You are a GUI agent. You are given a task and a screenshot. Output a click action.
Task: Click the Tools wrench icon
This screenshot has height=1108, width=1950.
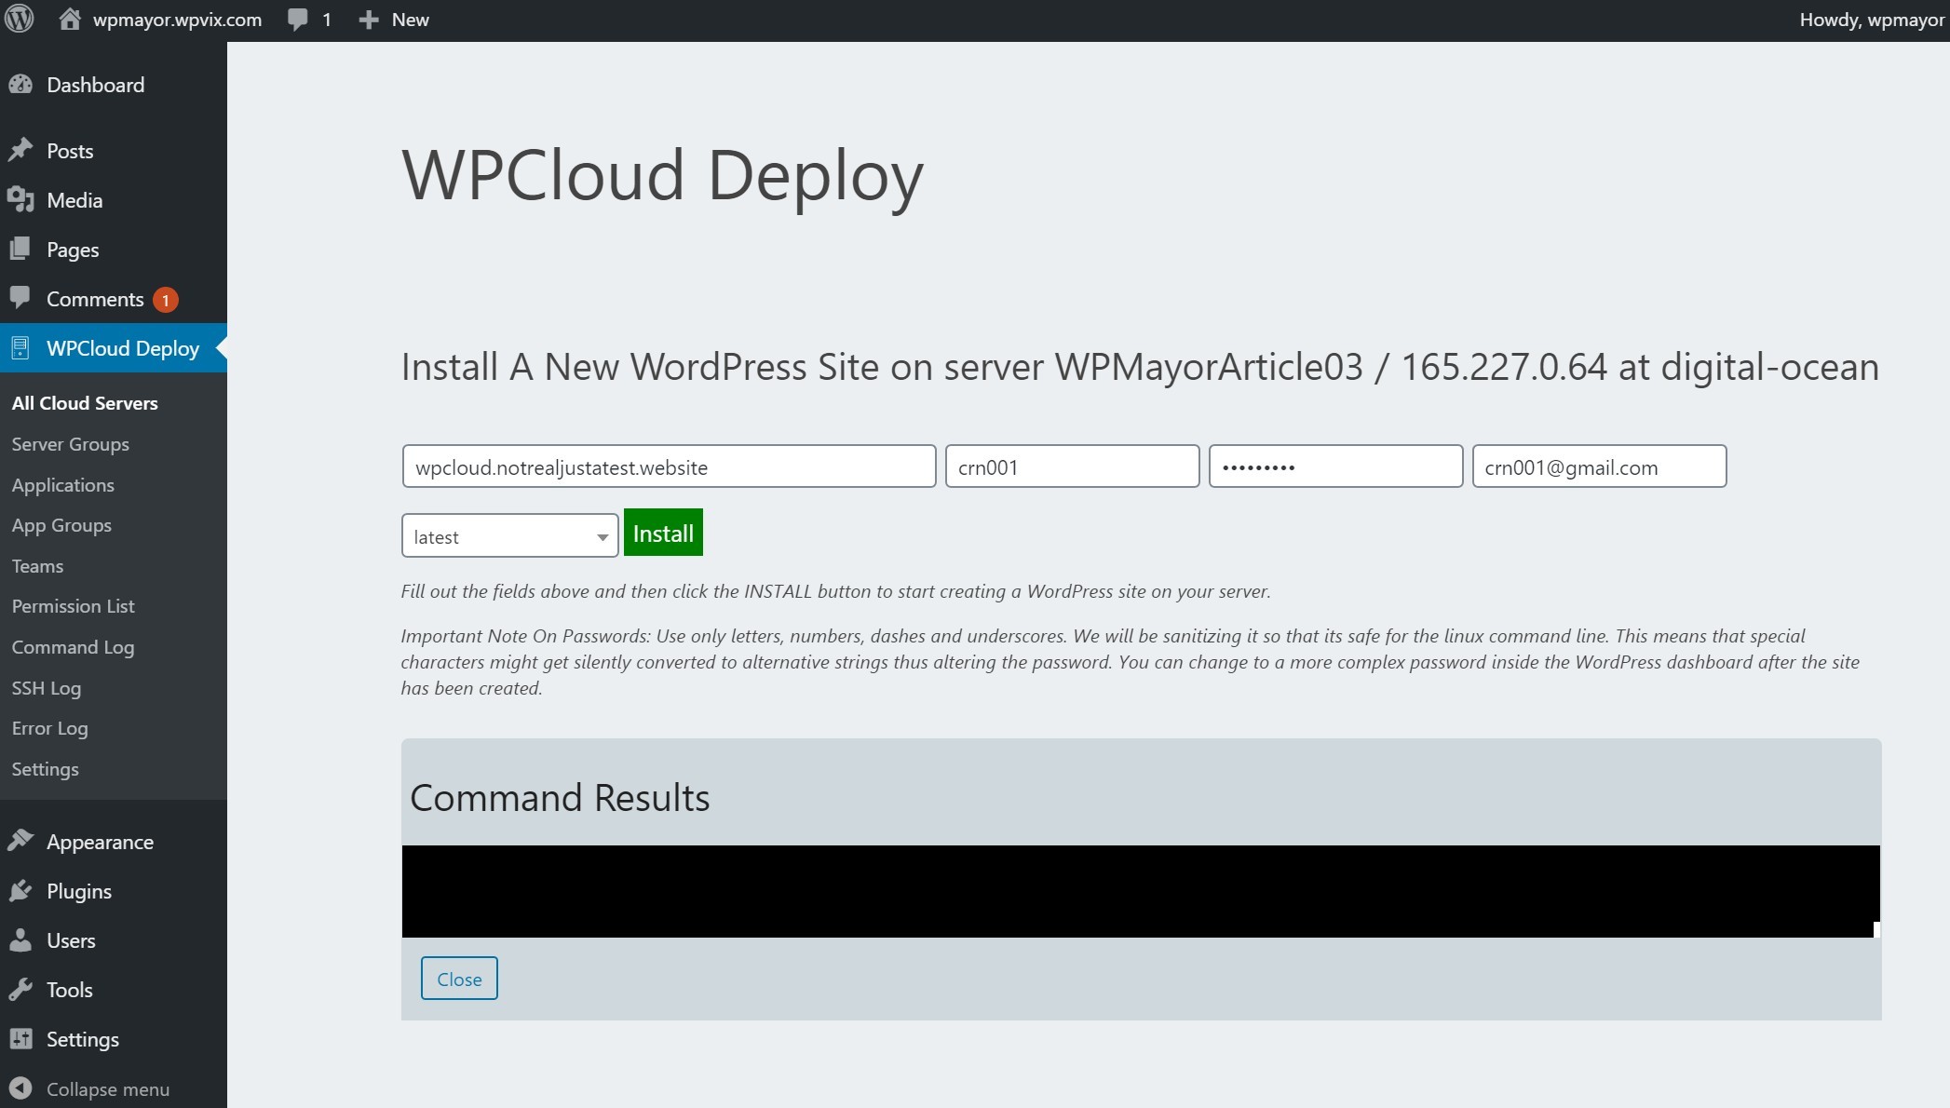20,990
